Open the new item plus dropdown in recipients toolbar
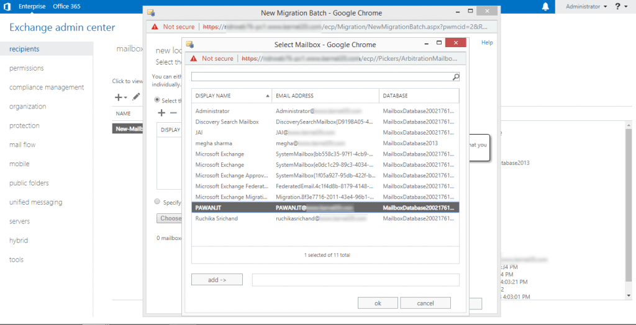The height and width of the screenshot is (325, 636). [121, 97]
